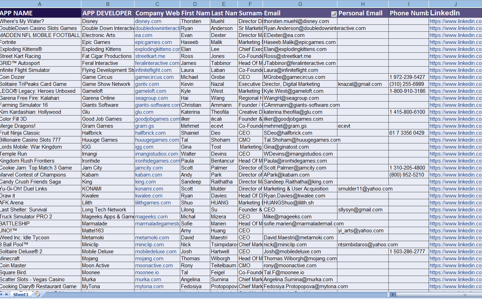Open the ea.com website link

pyautogui.click(x=144, y=35)
